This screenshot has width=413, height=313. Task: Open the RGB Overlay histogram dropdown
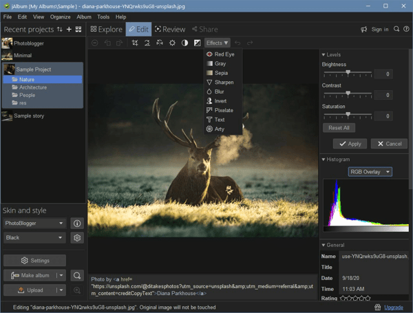pyautogui.click(x=370, y=172)
